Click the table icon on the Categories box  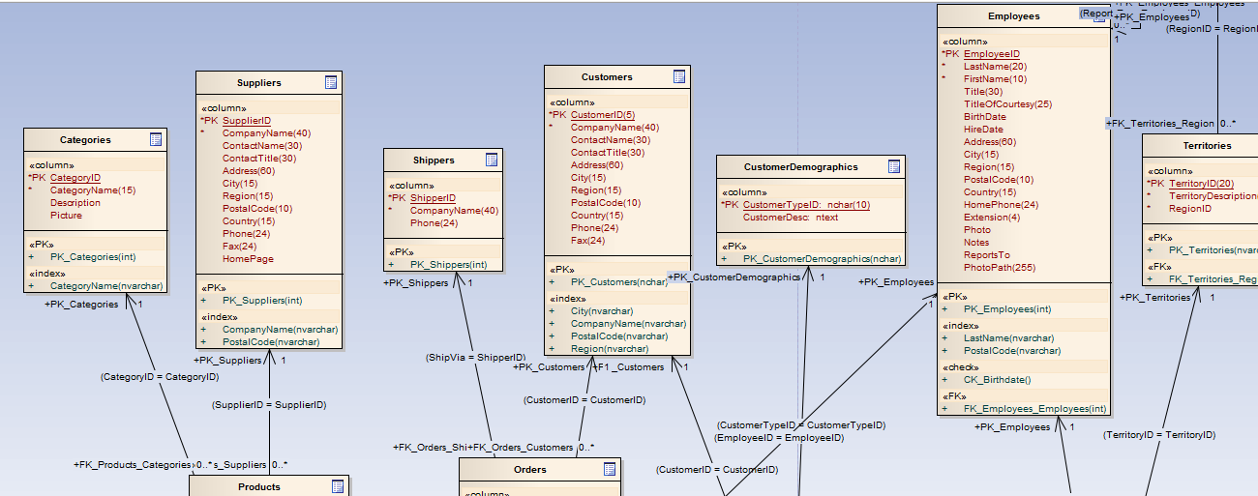pyautogui.click(x=157, y=139)
